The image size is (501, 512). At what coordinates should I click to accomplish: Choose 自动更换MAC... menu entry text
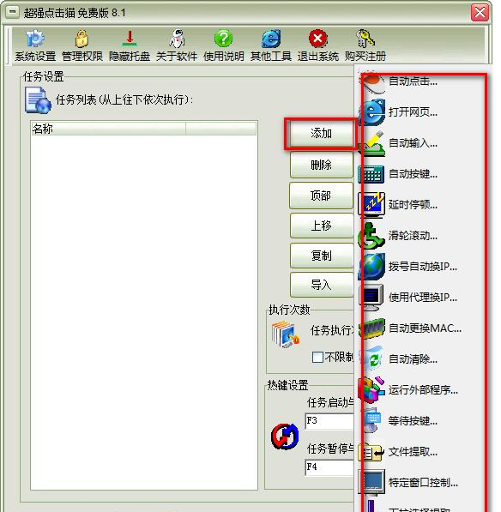coord(425,328)
